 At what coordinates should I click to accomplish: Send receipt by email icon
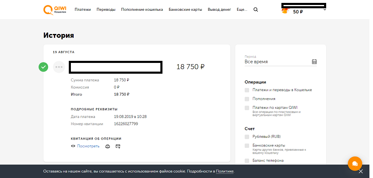[x=118, y=147]
